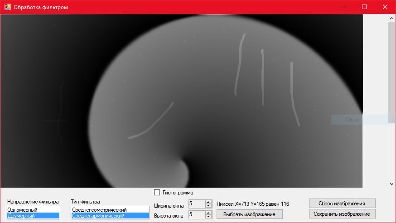Select Двумерный filter direction
This screenshot has width=396, height=223.
click(x=33, y=216)
